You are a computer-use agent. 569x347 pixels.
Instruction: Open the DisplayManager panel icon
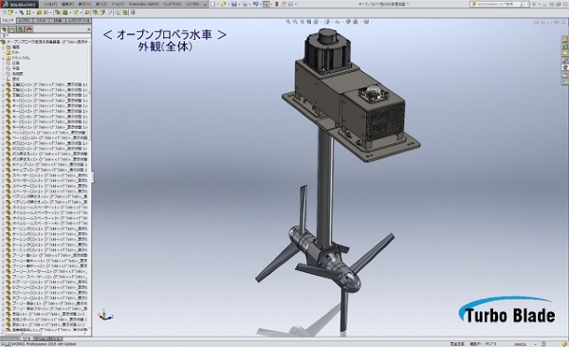click(x=29, y=29)
